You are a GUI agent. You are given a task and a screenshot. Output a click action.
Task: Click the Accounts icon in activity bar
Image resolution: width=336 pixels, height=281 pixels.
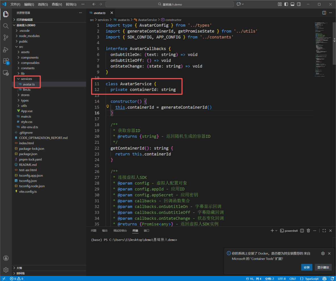[x=6, y=258]
